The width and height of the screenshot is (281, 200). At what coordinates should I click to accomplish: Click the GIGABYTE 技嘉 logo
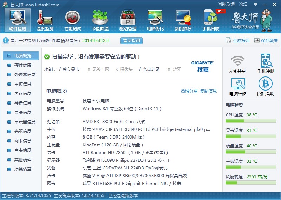203,66
